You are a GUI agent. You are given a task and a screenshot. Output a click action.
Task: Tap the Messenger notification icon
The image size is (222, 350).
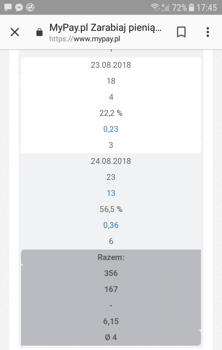click(x=19, y=7)
